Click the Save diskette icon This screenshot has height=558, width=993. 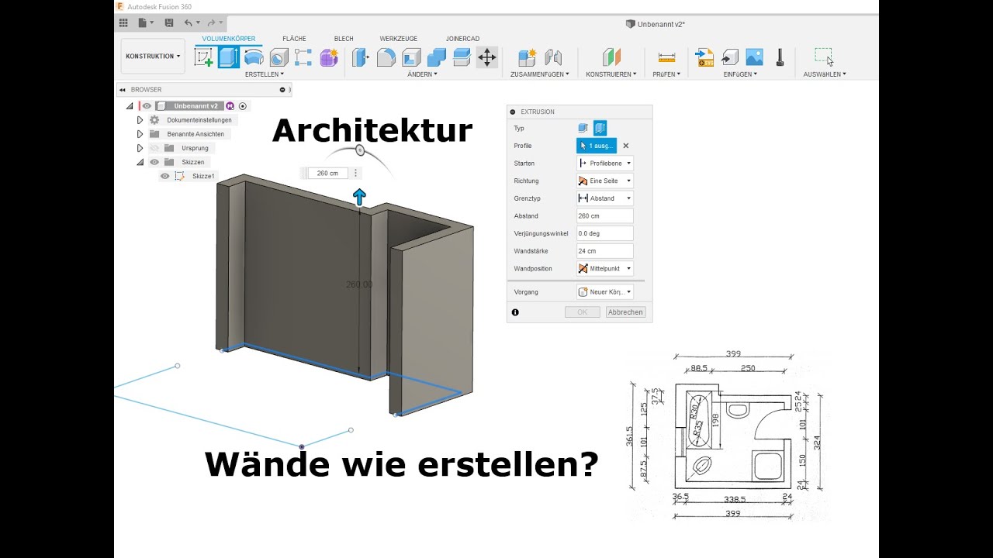(169, 23)
